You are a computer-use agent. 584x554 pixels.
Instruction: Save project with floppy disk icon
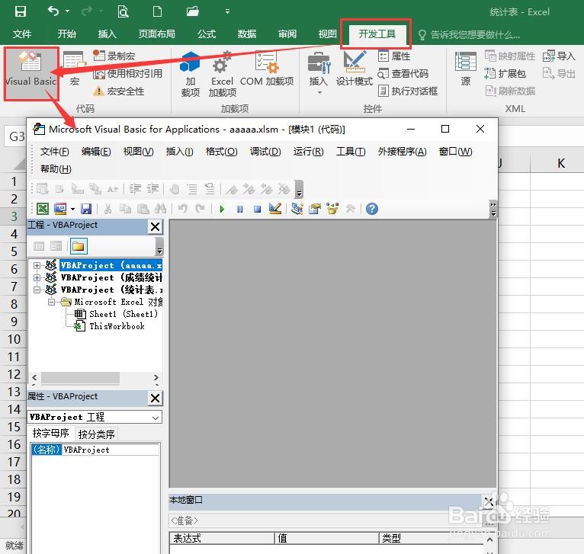coord(86,209)
